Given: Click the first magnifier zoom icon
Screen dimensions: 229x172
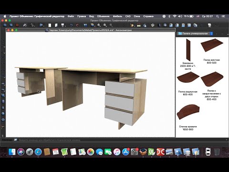Looking at the screenshot, I should [99, 25].
